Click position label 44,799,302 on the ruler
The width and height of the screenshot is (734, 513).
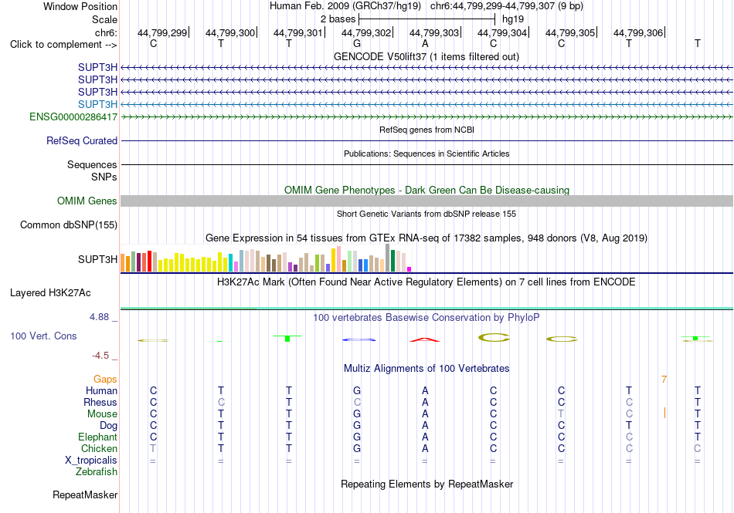(366, 32)
